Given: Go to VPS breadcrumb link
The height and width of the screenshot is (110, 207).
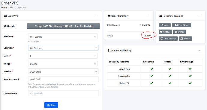Looking at the screenshot, I should click(x=12, y=8).
